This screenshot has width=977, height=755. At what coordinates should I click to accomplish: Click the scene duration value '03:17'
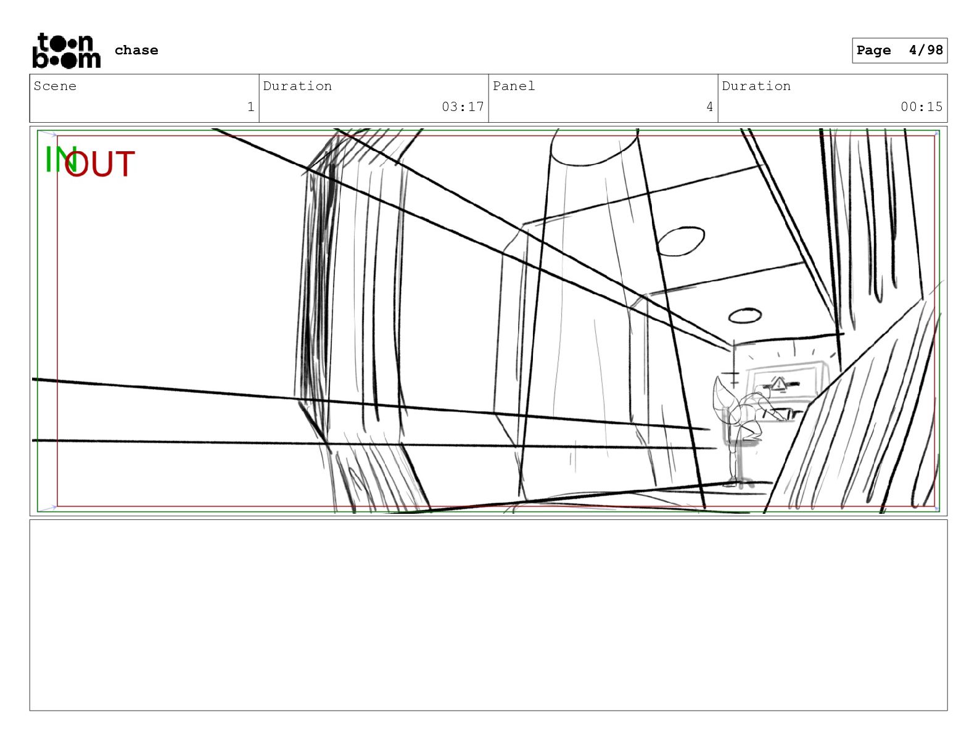tap(463, 107)
